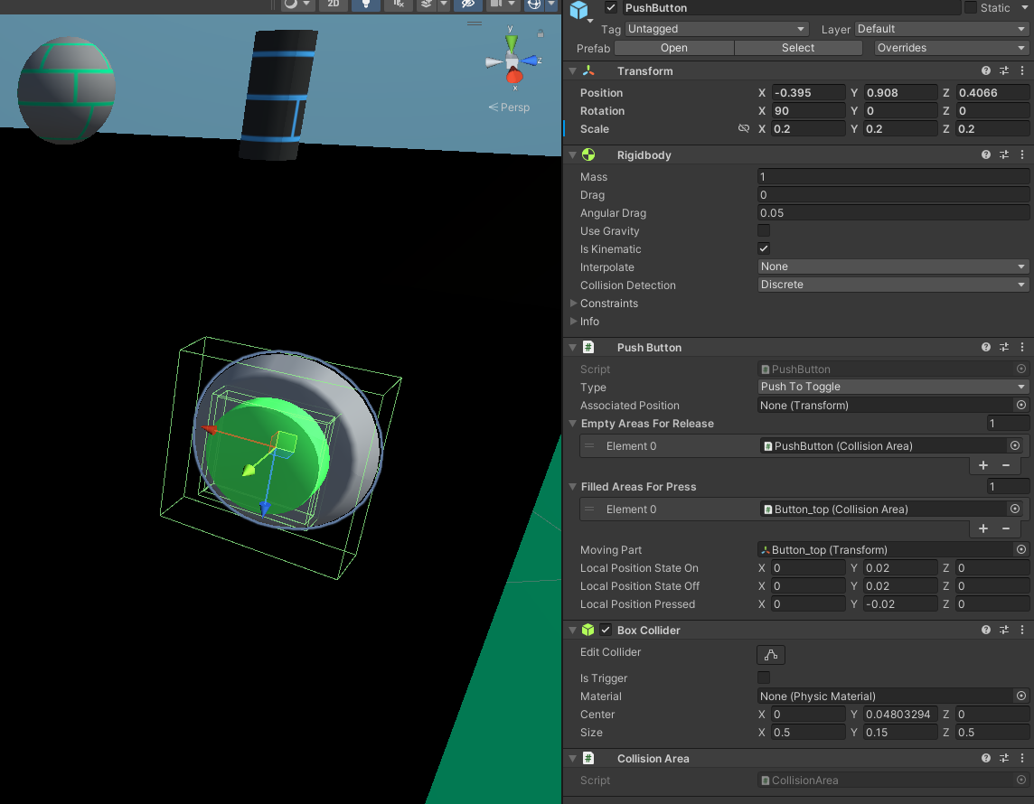Expand the Constraints section
Image resolution: width=1034 pixels, height=804 pixels.
(574, 304)
